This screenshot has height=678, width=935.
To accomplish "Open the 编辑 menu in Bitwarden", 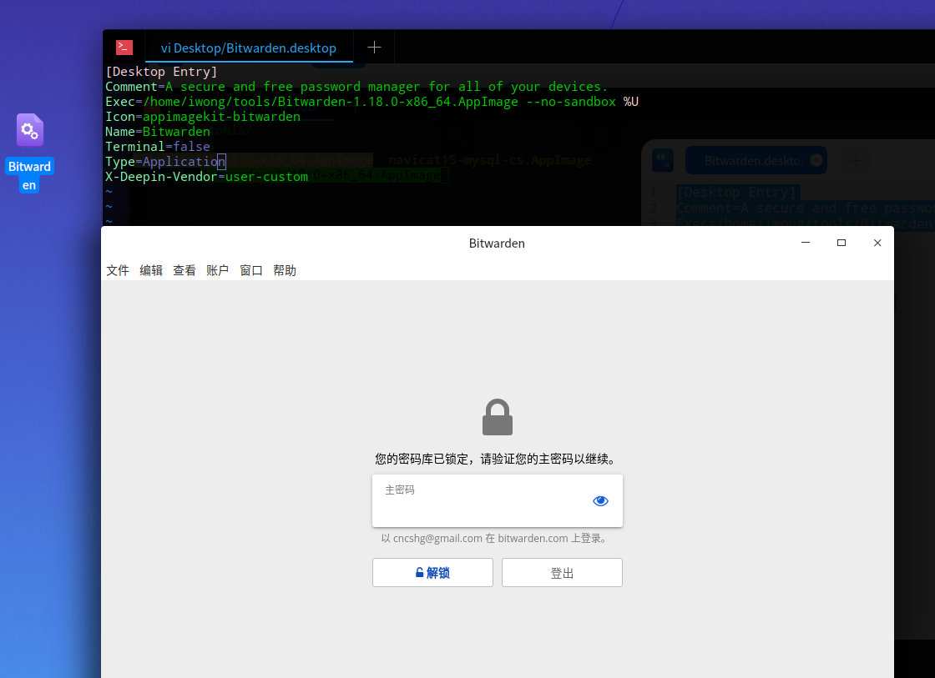I will pos(151,270).
